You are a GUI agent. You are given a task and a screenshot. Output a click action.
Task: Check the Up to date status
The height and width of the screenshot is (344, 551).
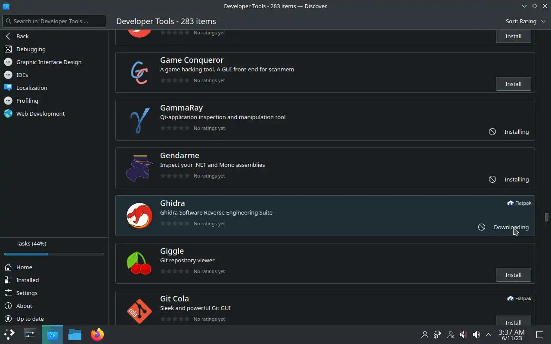click(54, 319)
